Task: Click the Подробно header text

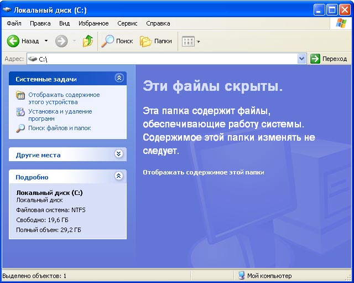Action: pos(32,177)
